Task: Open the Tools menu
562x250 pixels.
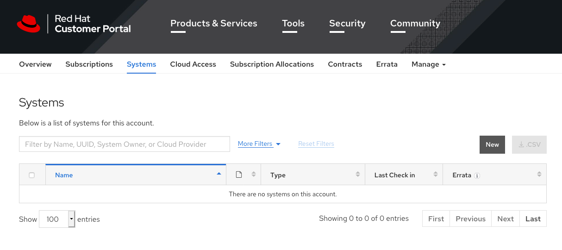Action: point(293,23)
